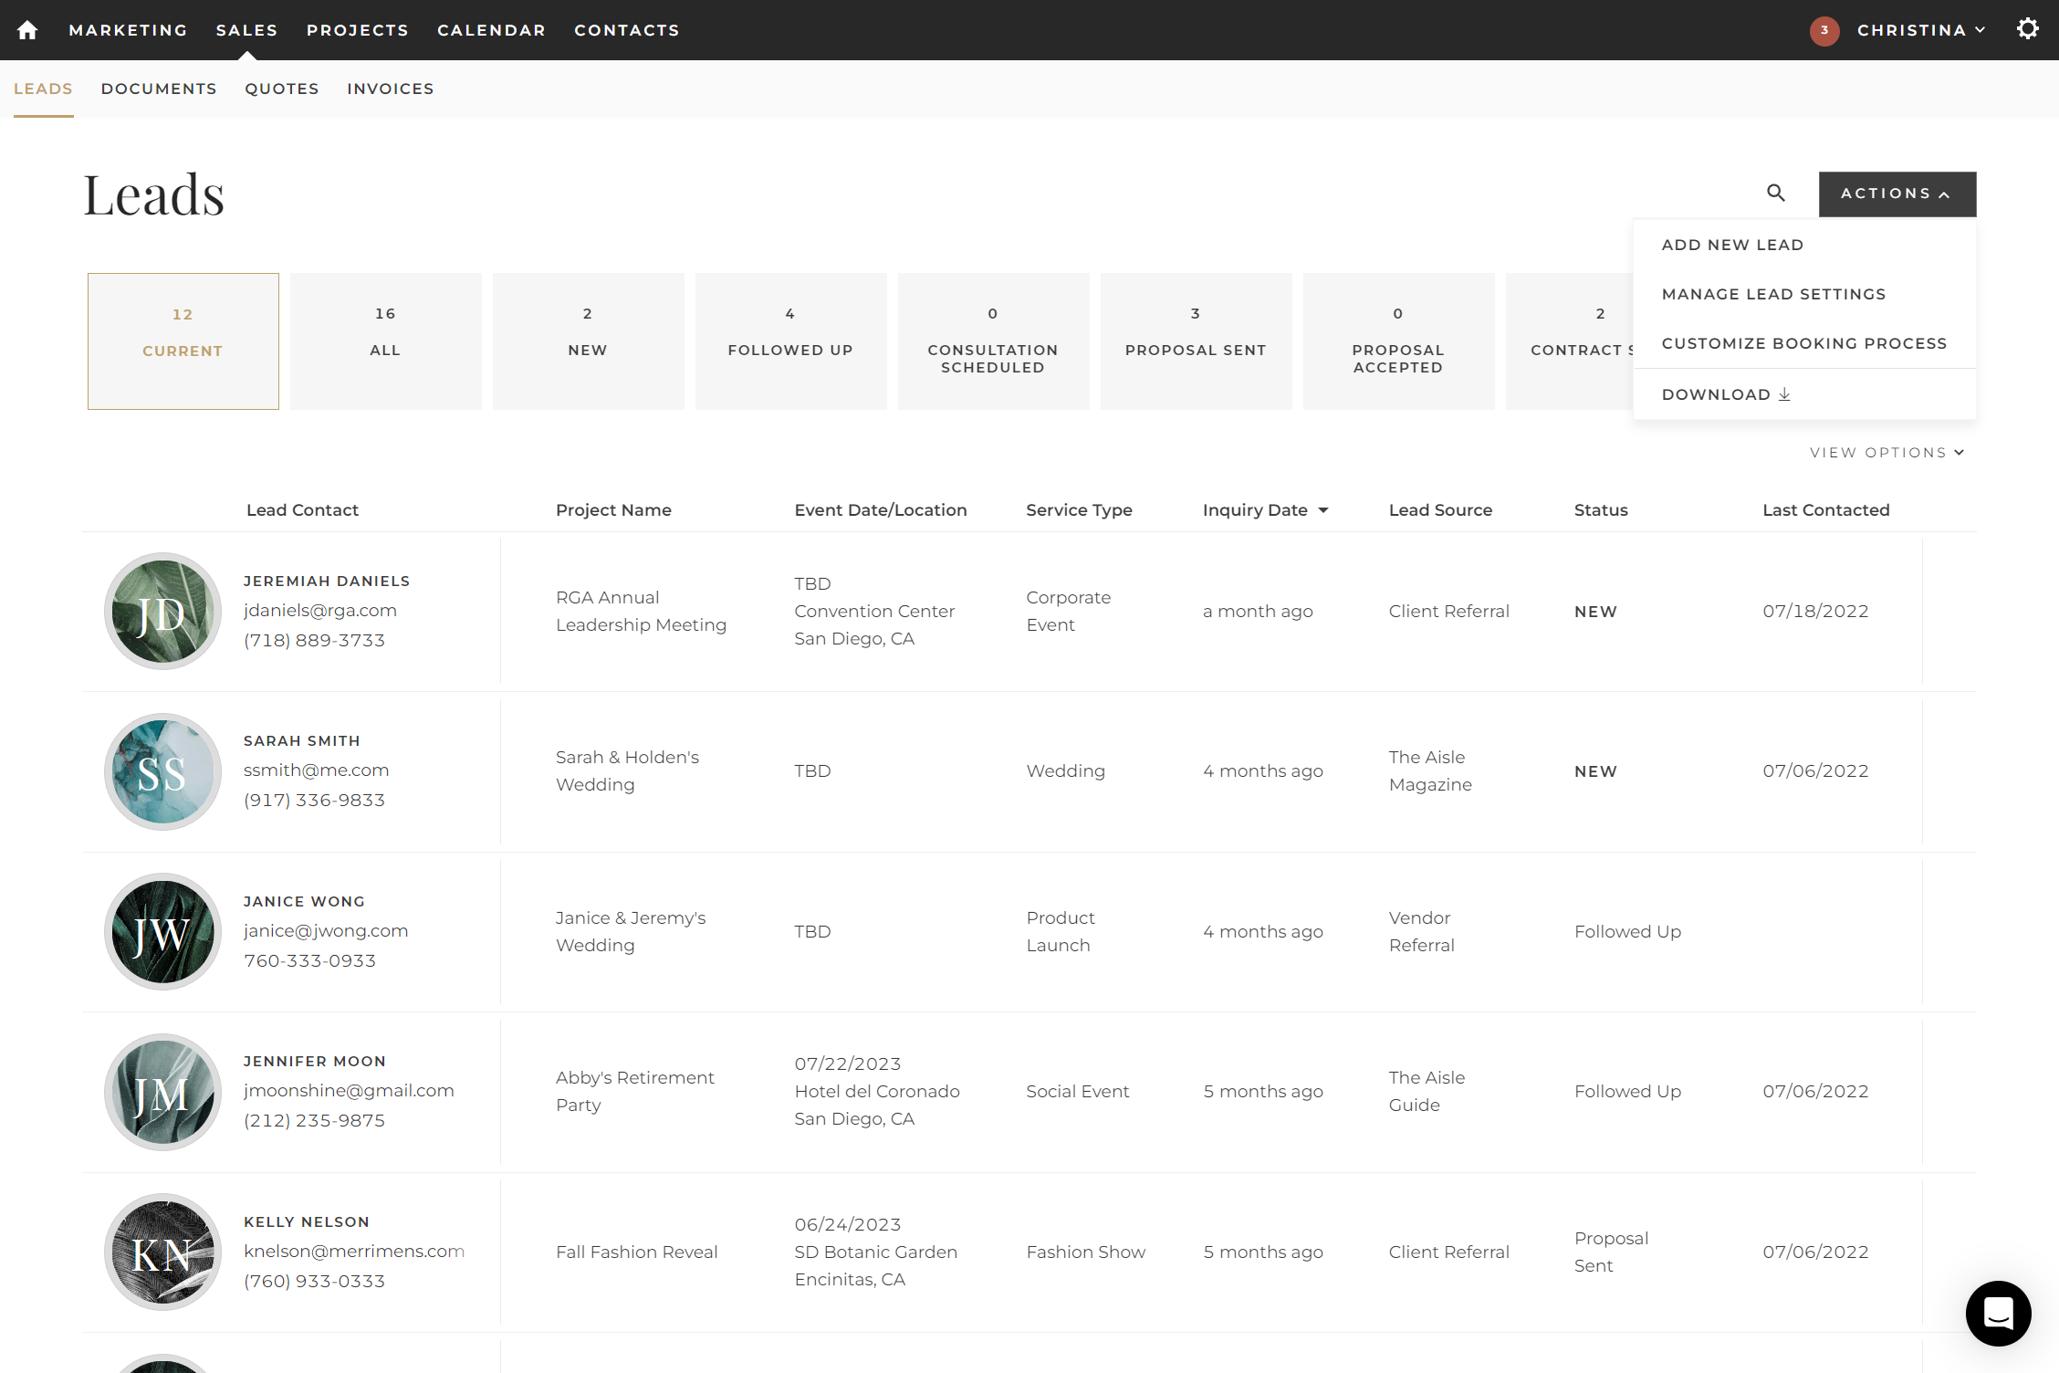Viewport: 2059px width, 1373px height.
Task: Collapse the ACTIONS dropdown menu
Action: point(1897,194)
